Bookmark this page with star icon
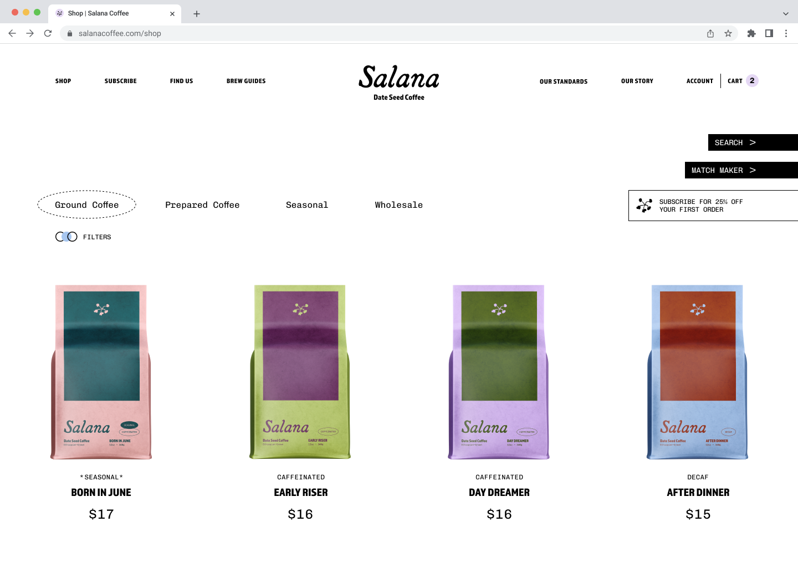Viewport: 798px width, 568px height. [728, 33]
